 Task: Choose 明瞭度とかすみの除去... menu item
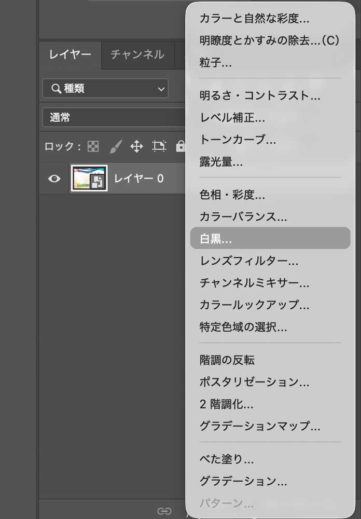coord(270,40)
